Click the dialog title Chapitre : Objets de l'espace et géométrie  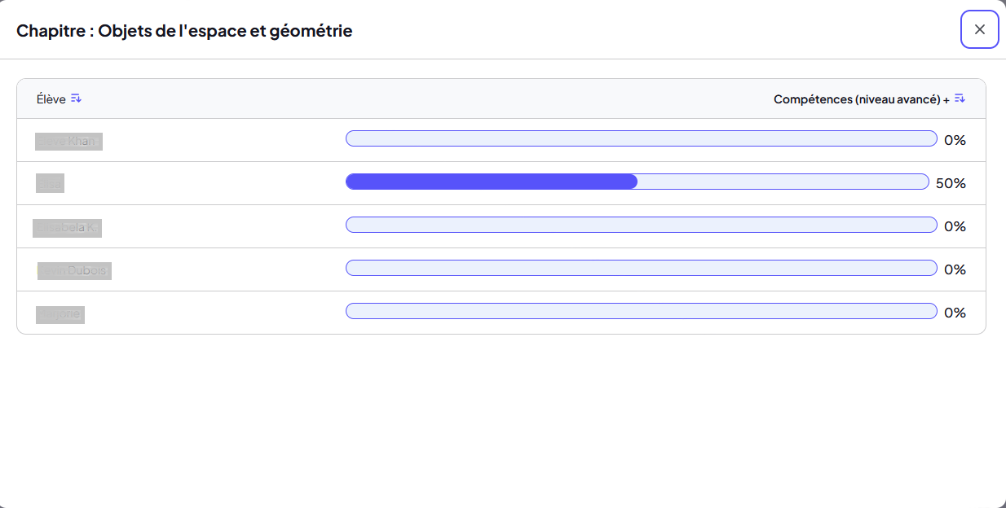(184, 31)
